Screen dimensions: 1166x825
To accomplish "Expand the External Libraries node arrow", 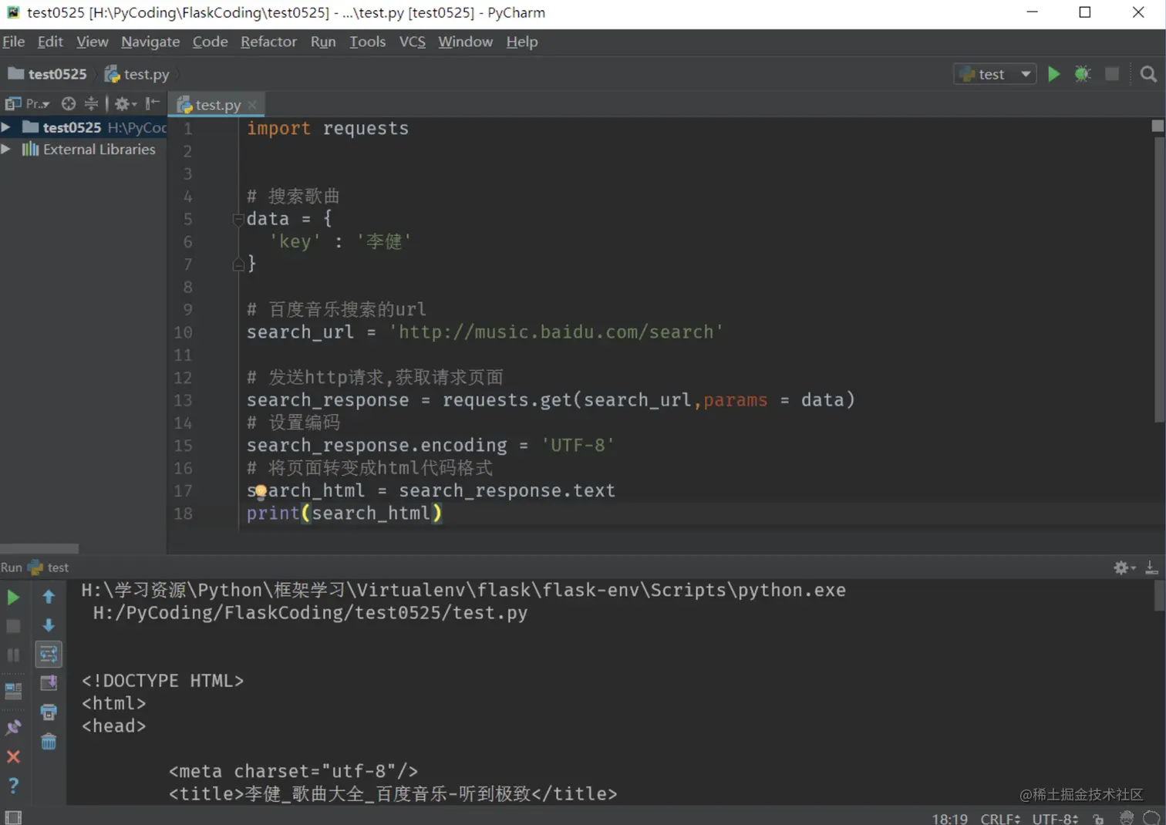I will click(6, 149).
